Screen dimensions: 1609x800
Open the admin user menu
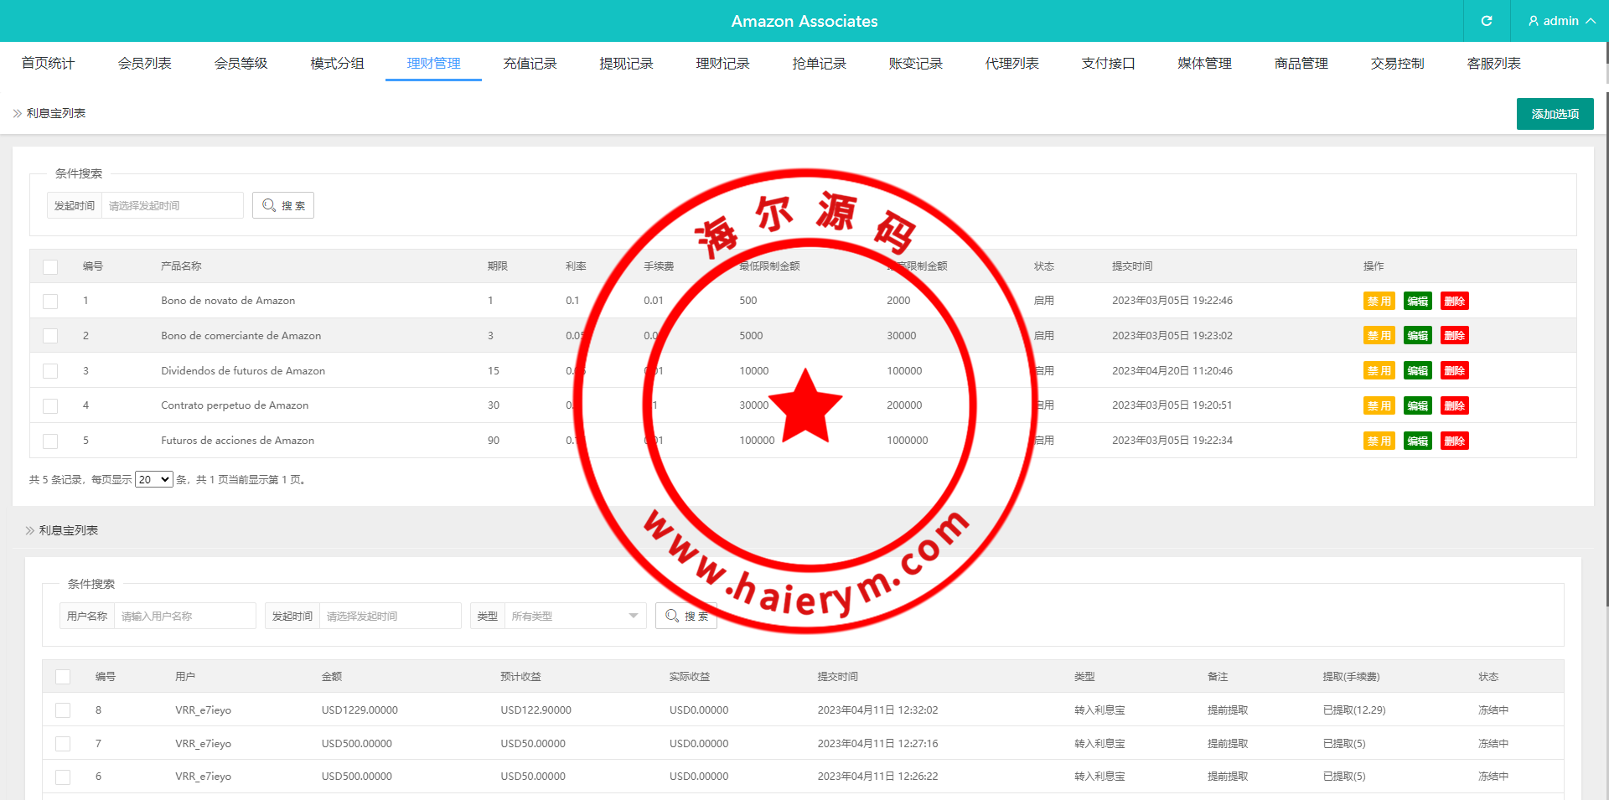click(1562, 21)
